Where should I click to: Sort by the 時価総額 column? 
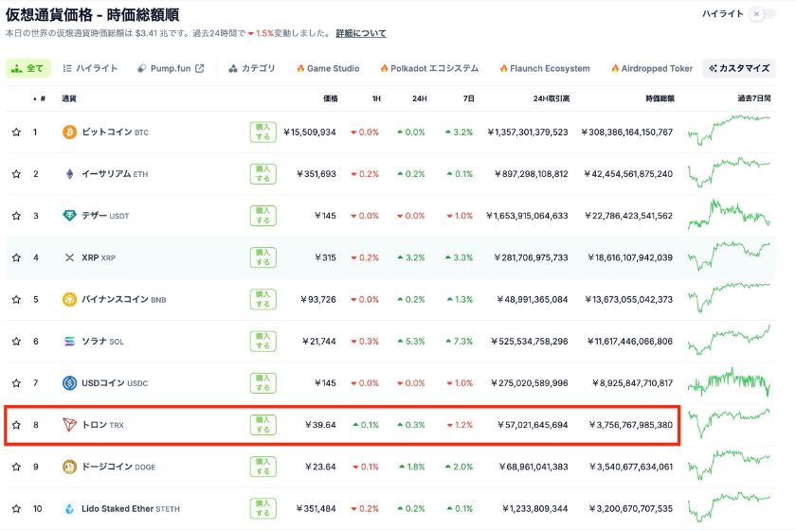660,98
